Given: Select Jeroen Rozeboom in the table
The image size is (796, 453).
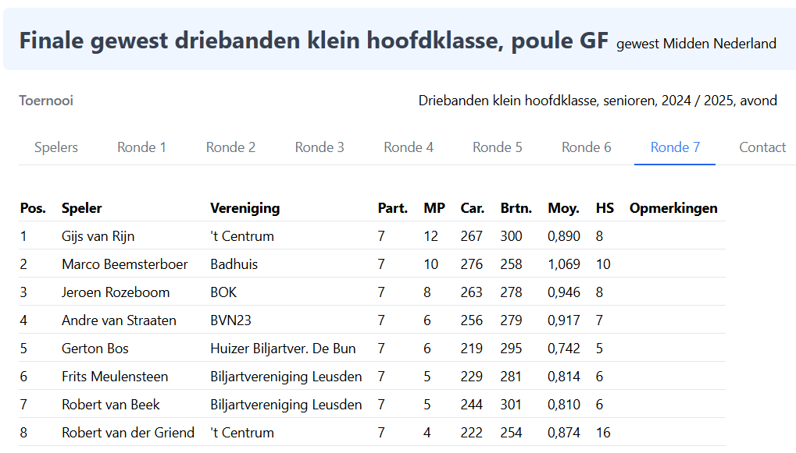Looking at the screenshot, I should pos(115,292).
